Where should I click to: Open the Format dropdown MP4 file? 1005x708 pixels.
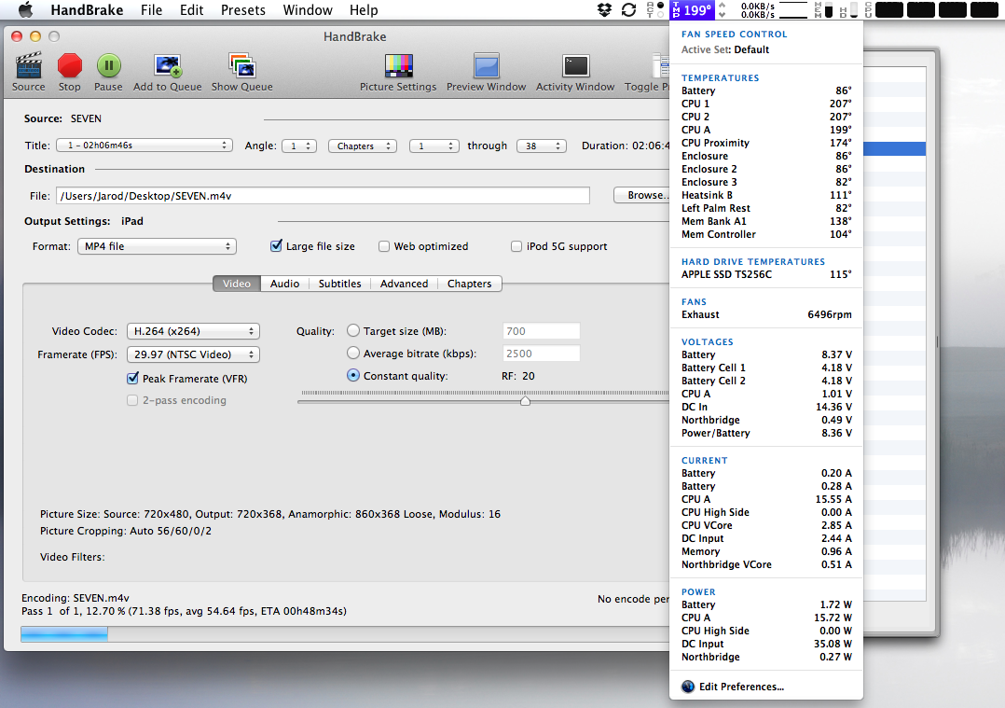pyautogui.click(x=157, y=246)
